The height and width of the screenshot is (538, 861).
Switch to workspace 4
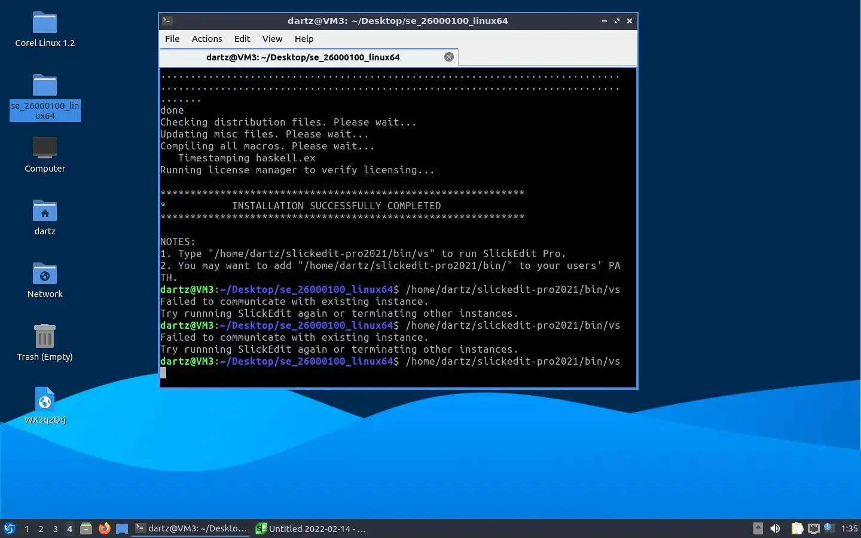(x=70, y=529)
